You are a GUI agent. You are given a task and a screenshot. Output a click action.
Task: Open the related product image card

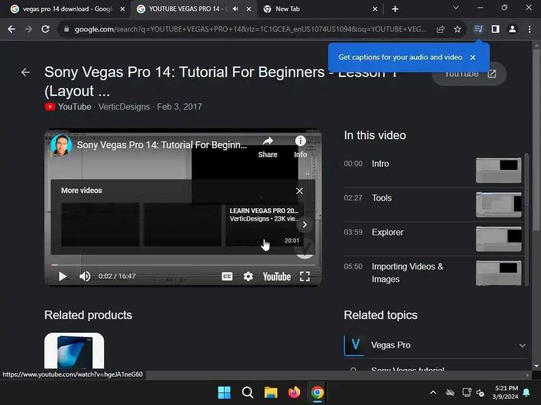[x=74, y=351]
